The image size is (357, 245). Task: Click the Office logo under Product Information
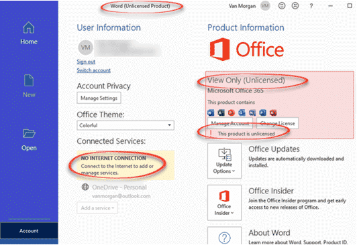(247, 50)
